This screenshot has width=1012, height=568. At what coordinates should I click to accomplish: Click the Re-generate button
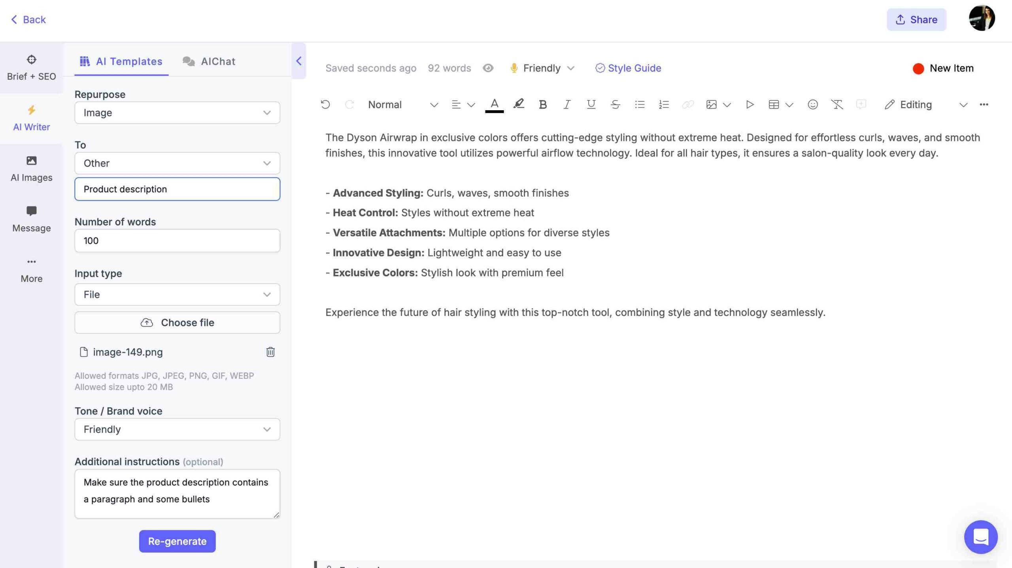point(177,541)
